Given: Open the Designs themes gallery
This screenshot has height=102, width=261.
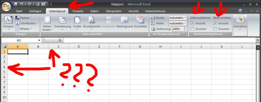Looking at the screenshot, I should click(8, 23).
